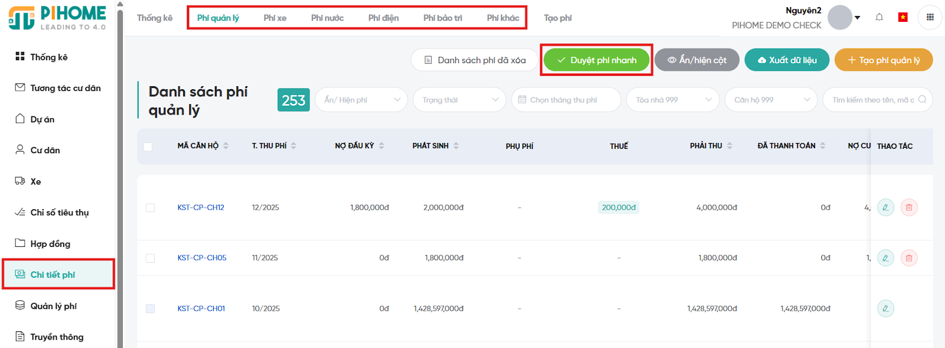Open the apps grid menu icon

click(930, 17)
